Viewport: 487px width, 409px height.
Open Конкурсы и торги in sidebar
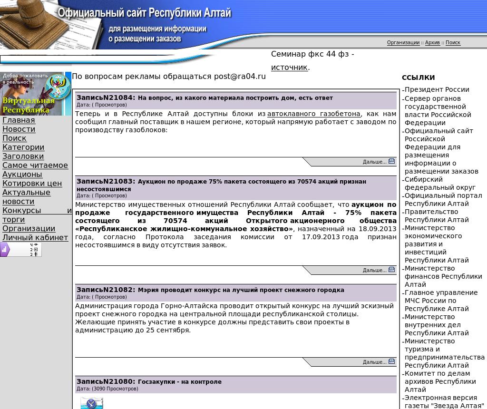coord(37,215)
